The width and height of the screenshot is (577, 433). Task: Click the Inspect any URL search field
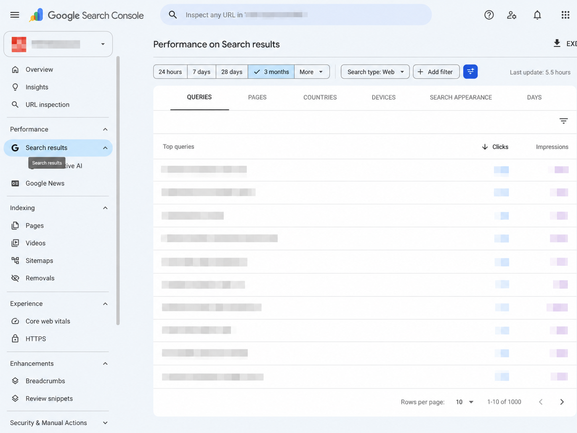(x=296, y=15)
